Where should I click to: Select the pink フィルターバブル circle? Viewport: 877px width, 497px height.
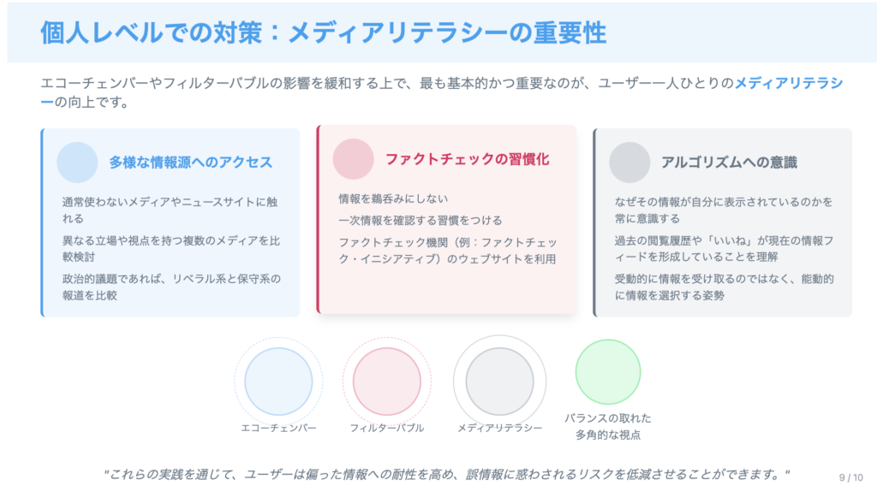pos(386,382)
